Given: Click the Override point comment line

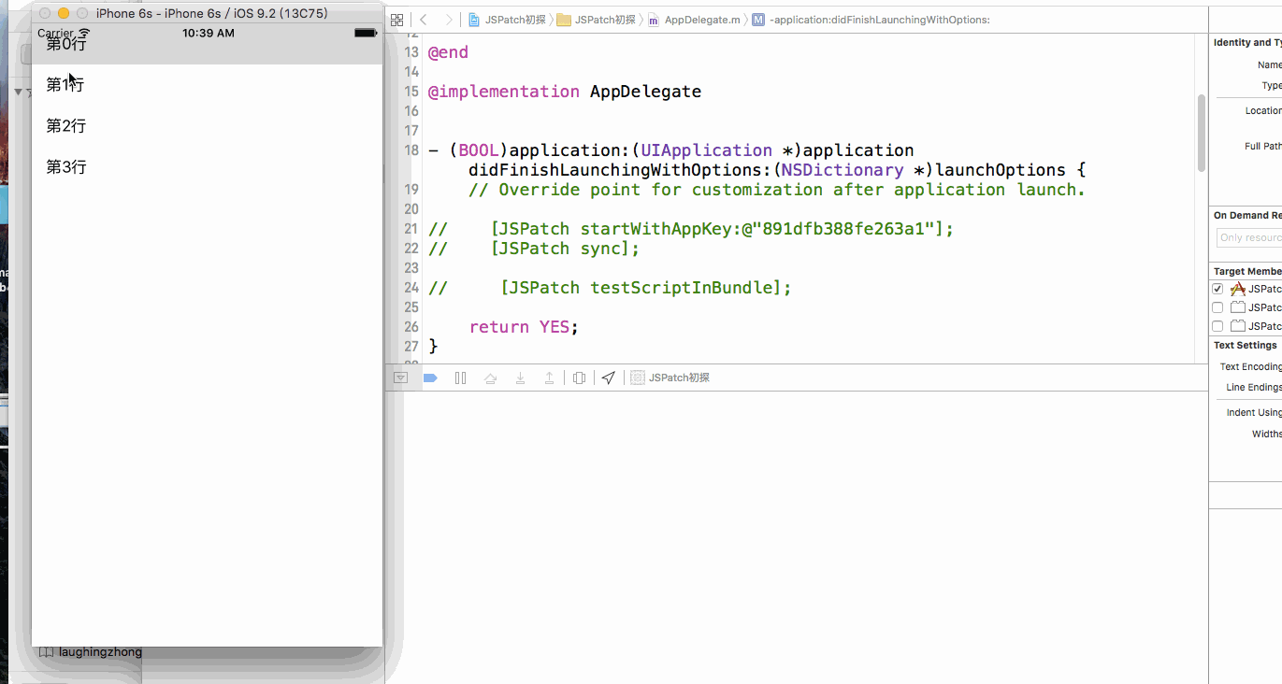Looking at the screenshot, I should pyautogui.click(x=777, y=190).
